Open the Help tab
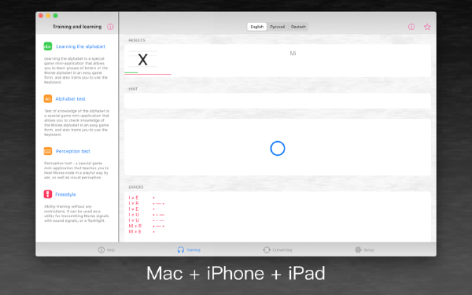472x295 pixels. (x=106, y=250)
